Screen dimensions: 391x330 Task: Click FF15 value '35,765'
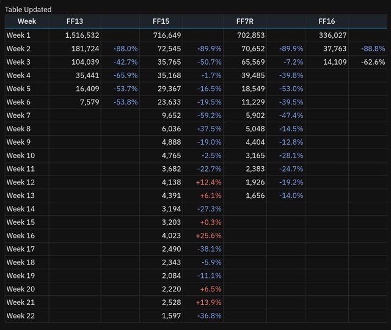pyautogui.click(x=169, y=62)
